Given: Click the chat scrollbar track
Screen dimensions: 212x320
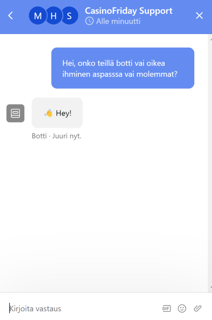Looking at the screenshot, I should 210,162.
